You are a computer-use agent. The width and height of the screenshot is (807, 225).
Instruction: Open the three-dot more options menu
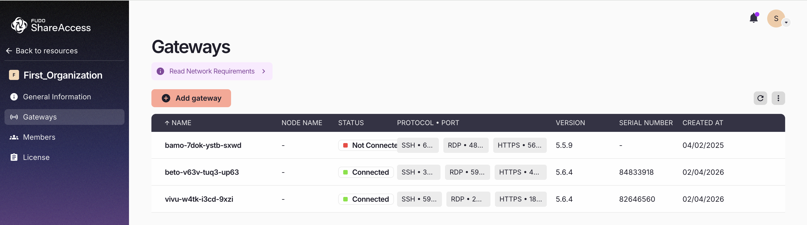[x=778, y=98]
